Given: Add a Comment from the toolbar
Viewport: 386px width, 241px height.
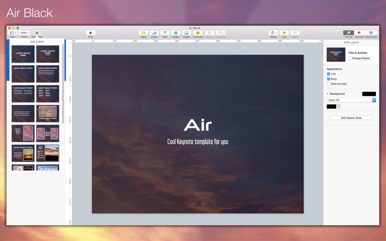Looking at the screenshot, I should coord(198,33).
